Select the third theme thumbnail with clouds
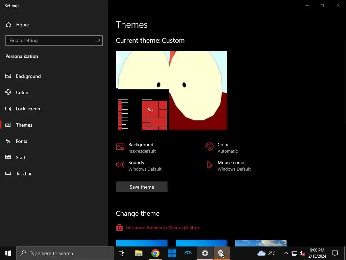This screenshot has width=346, height=260. pyautogui.click(x=261, y=243)
